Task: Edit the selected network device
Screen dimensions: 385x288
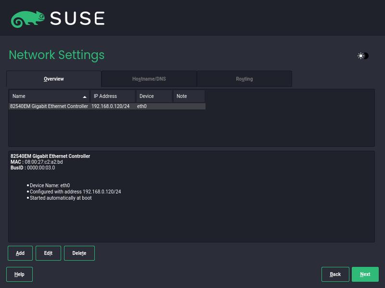Action: 48,253
